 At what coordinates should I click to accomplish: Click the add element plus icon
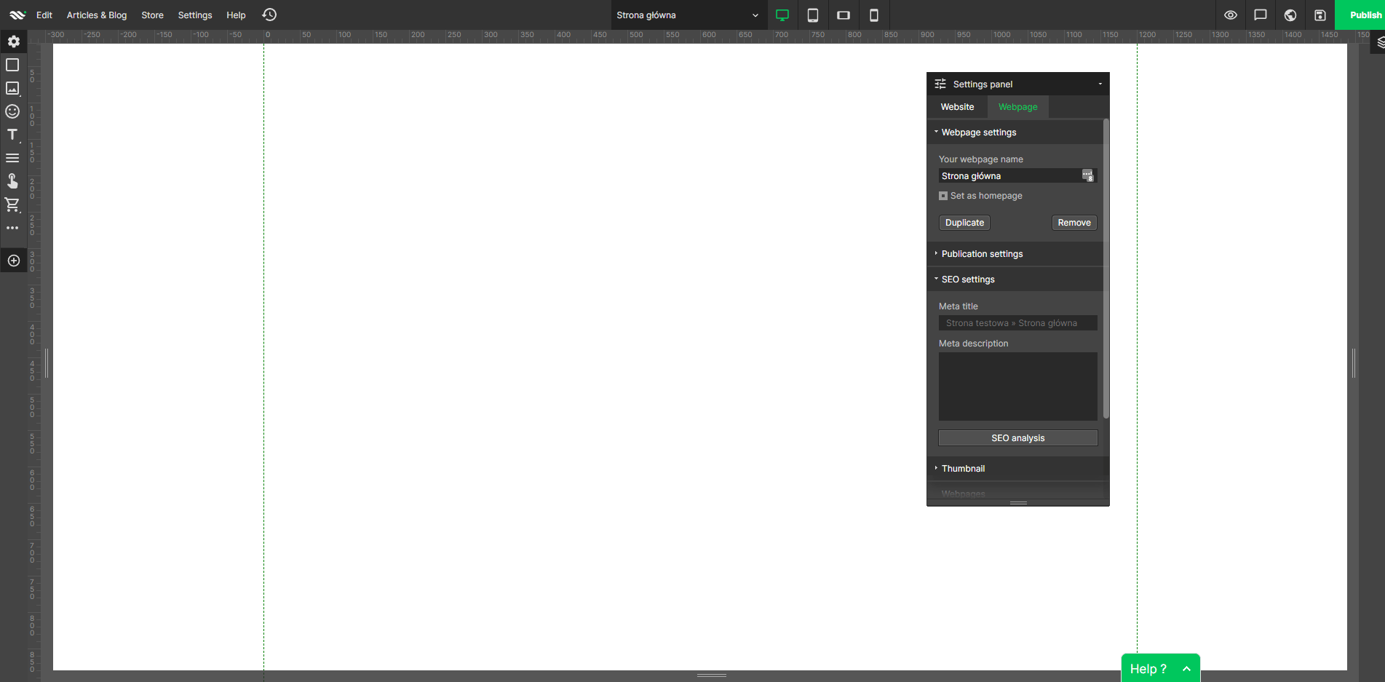point(13,260)
